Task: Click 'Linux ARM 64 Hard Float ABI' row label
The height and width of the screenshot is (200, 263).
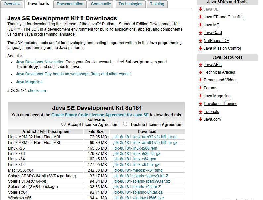Action: click(x=34, y=143)
